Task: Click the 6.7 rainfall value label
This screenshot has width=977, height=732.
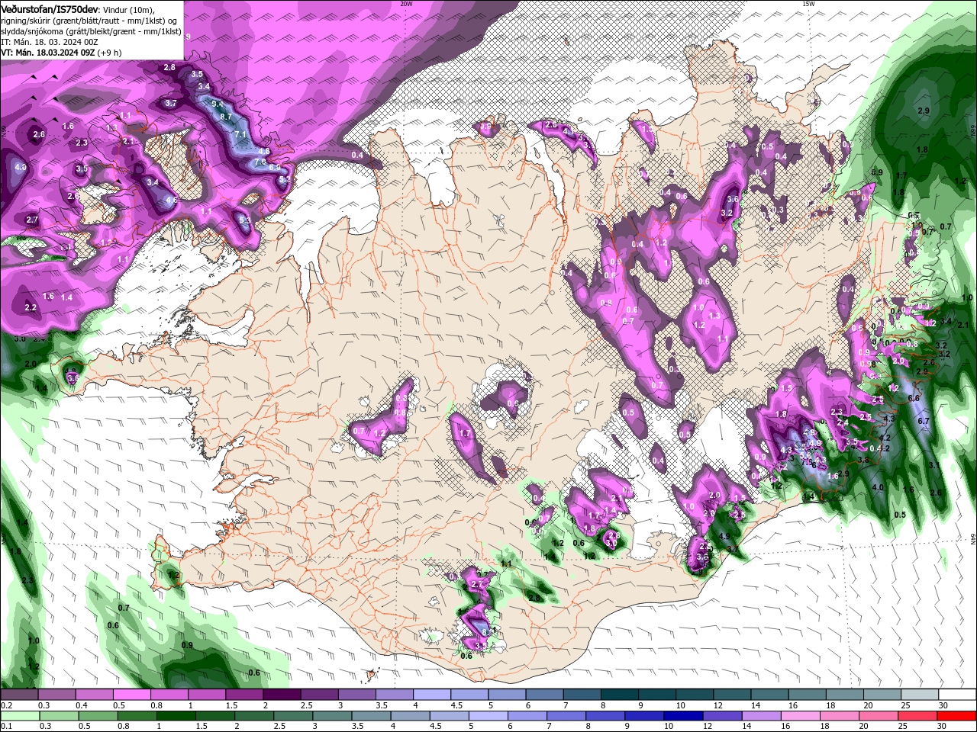Action: 923,421
